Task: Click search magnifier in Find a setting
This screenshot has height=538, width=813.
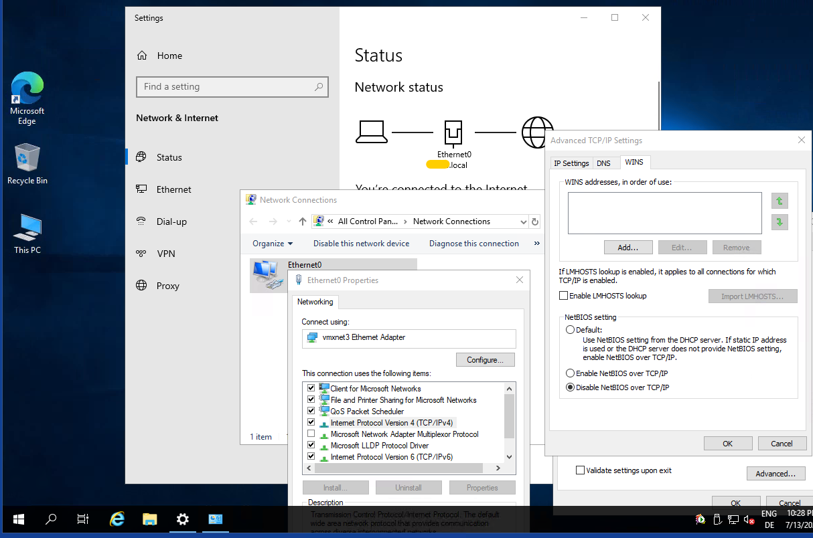Action: (319, 86)
